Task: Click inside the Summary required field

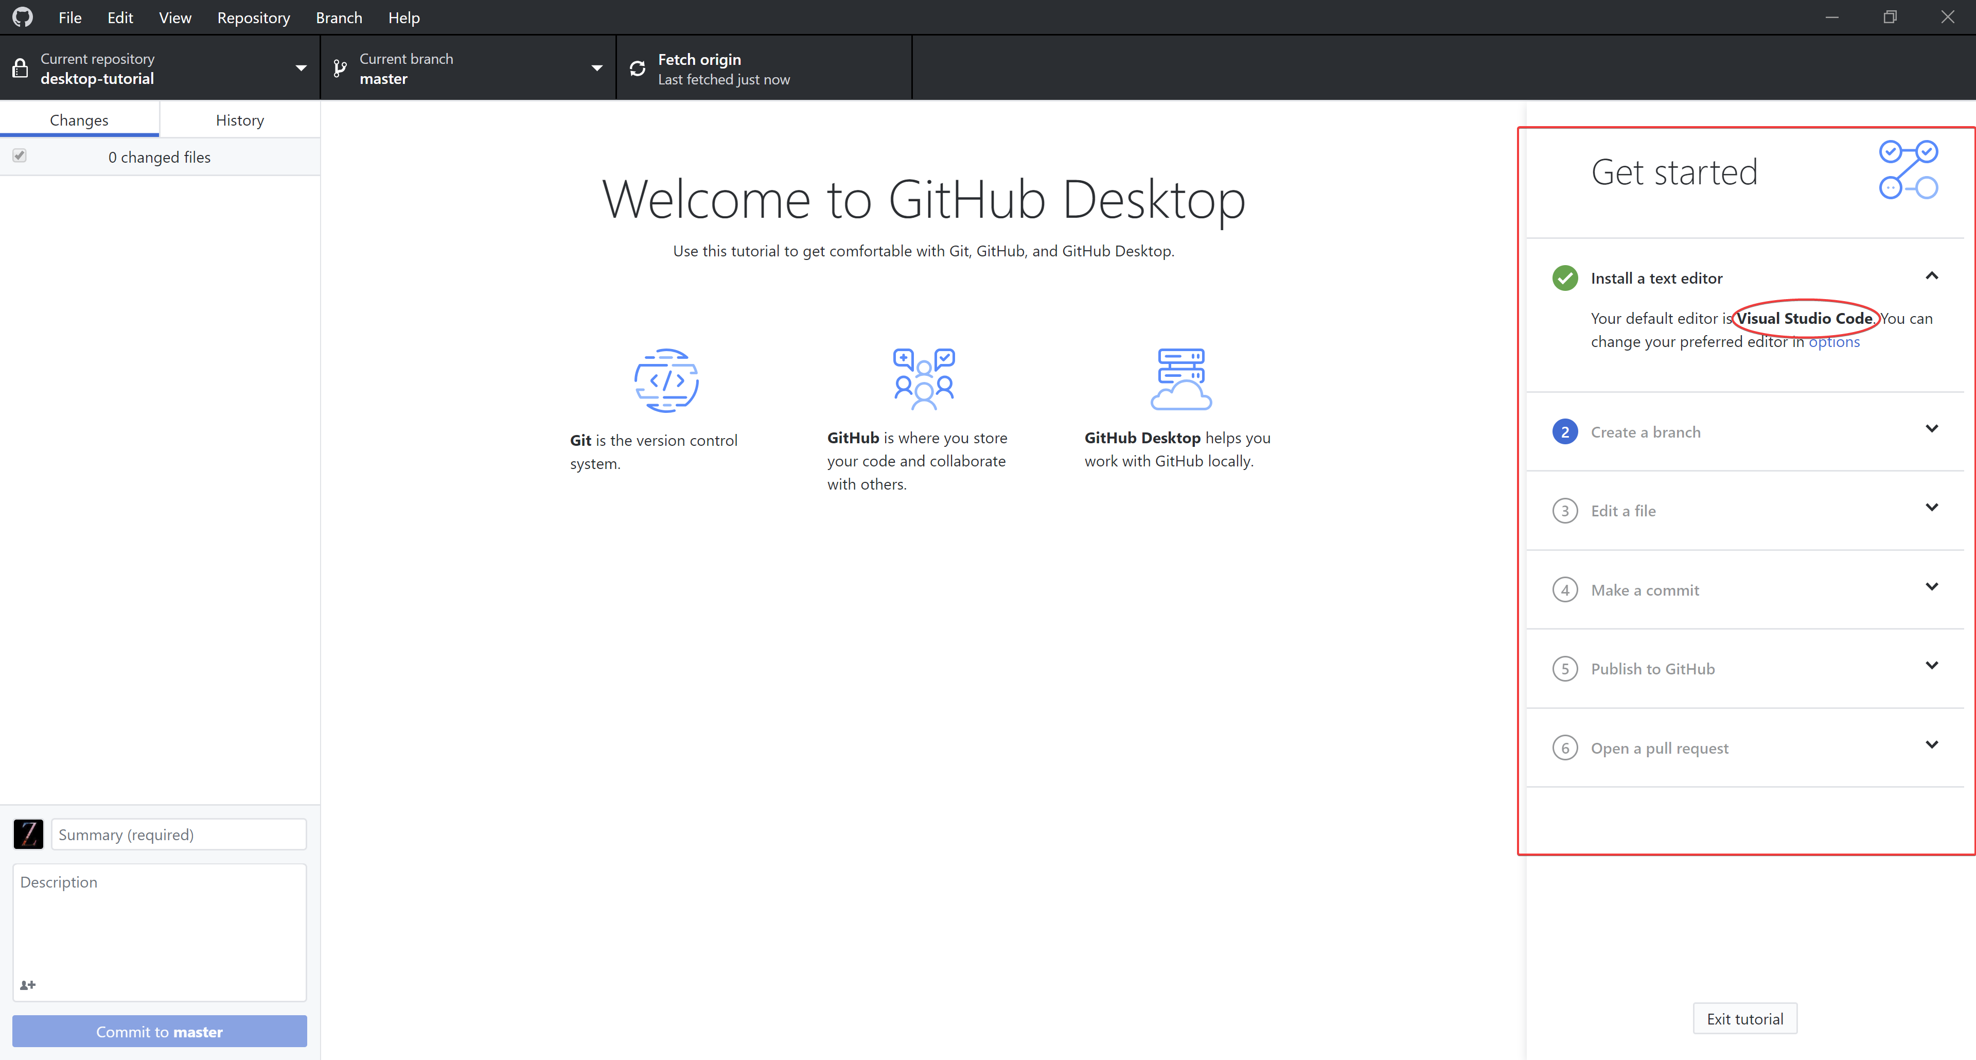Action: tap(178, 835)
